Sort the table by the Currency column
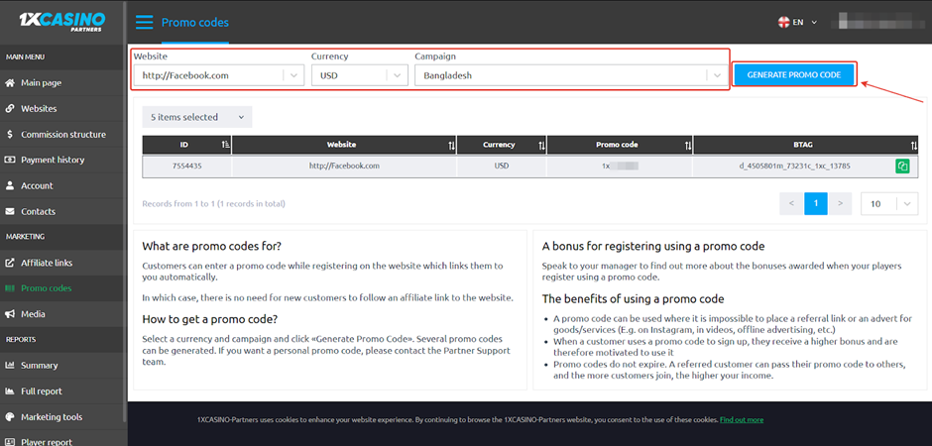The width and height of the screenshot is (932, 446). pyautogui.click(x=541, y=145)
